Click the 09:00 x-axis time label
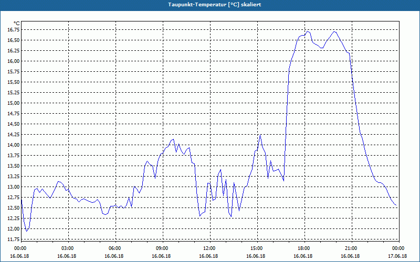Image resolution: width=420 pixels, height=262 pixels. (162, 248)
